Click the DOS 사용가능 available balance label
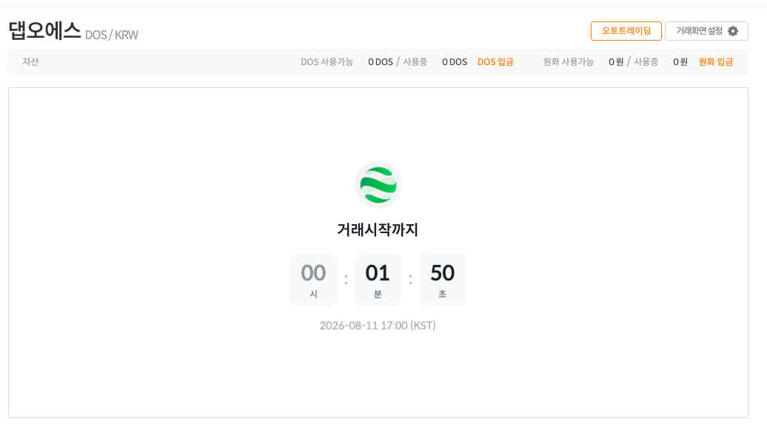767x444 pixels. [326, 62]
